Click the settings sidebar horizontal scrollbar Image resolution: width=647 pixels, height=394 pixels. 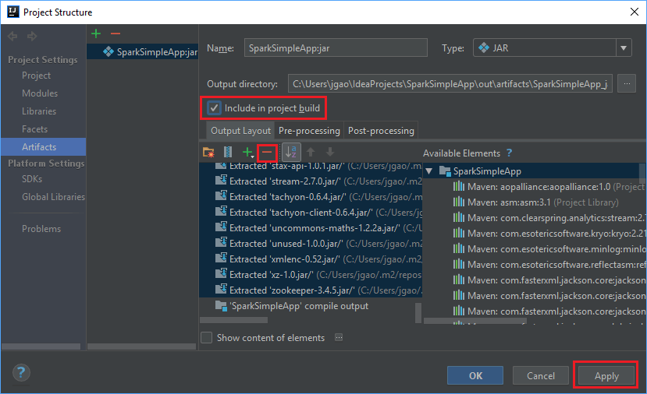click(x=41, y=347)
